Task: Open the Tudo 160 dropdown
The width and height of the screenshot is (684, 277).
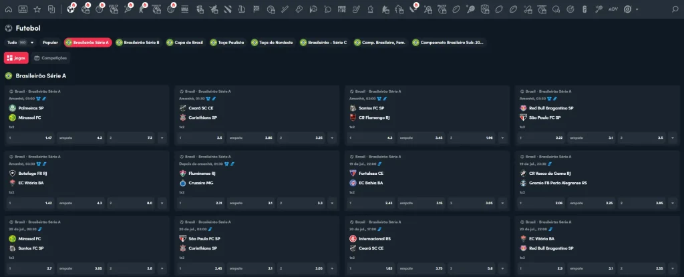Action: pos(21,42)
